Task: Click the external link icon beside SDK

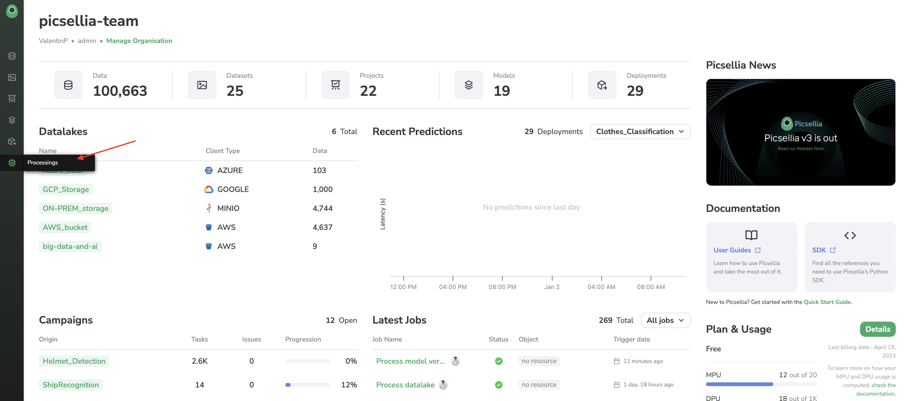Action: point(833,250)
